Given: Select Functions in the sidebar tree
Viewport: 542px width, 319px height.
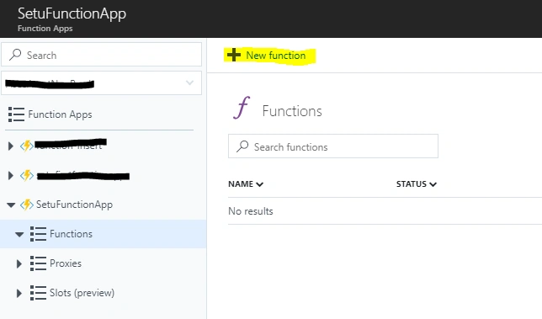Looking at the screenshot, I should point(71,234).
